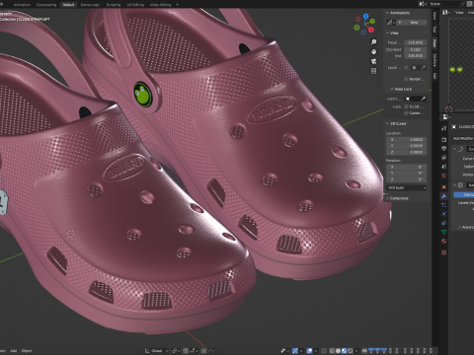Open the Scene properties tab icon

[443, 167]
